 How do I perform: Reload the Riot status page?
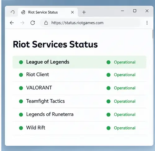click(33, 23)
